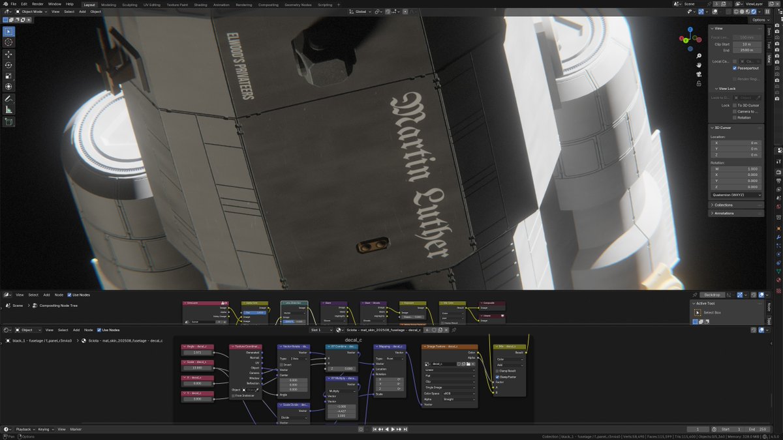Image resolution: width=783 pixels, height=440 pixels.
Task: Select the Rotate tool
Action: (8, 65)
